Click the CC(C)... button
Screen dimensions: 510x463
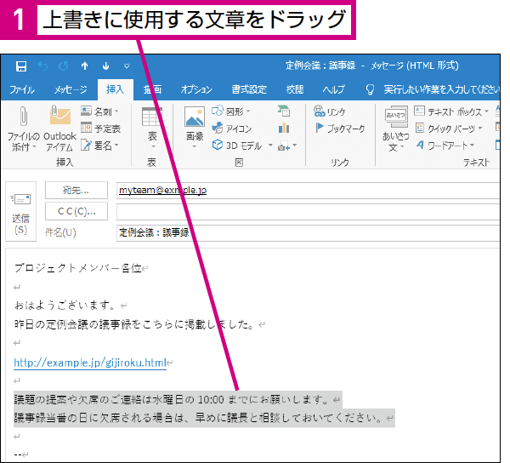[76, 212]
